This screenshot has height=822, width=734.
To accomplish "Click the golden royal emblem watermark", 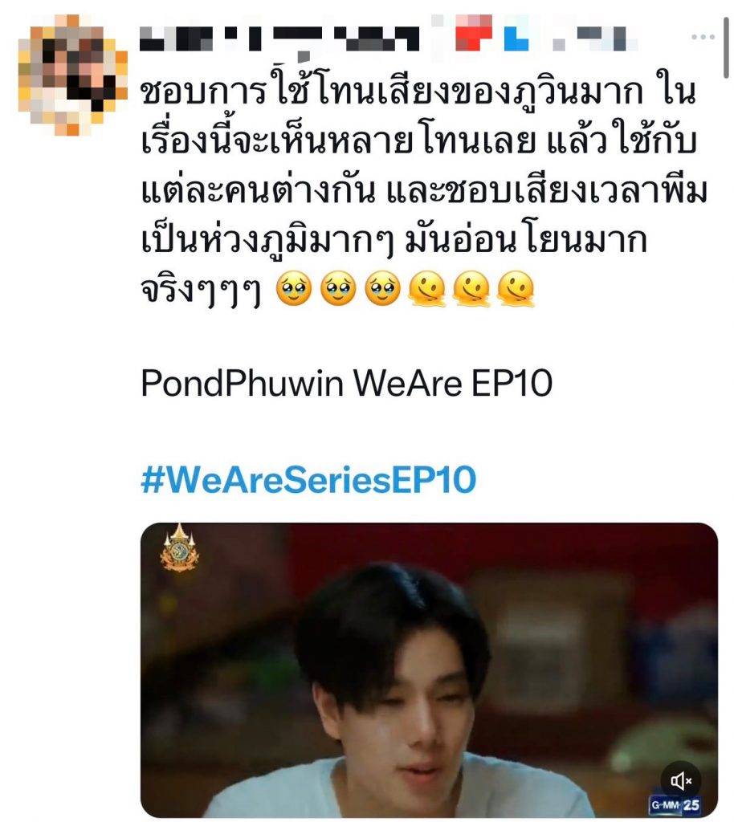I will (179, 547).
